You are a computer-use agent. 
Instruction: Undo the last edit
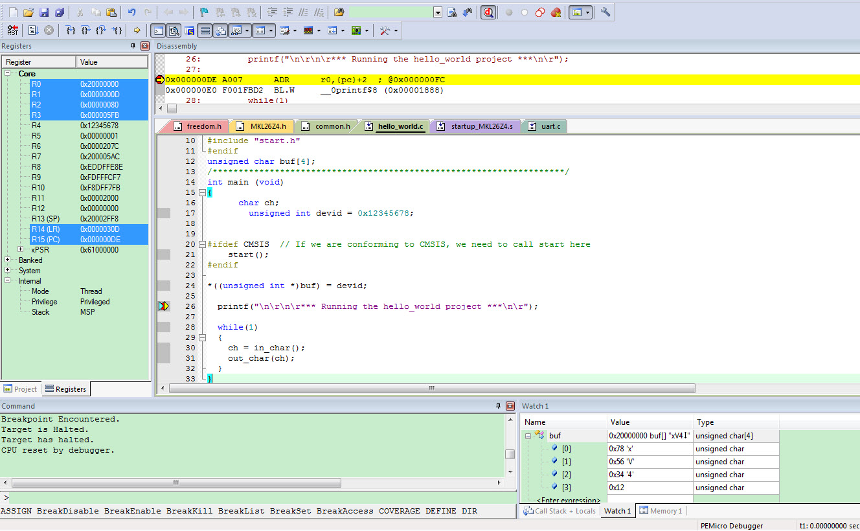[x=131, y=12]
